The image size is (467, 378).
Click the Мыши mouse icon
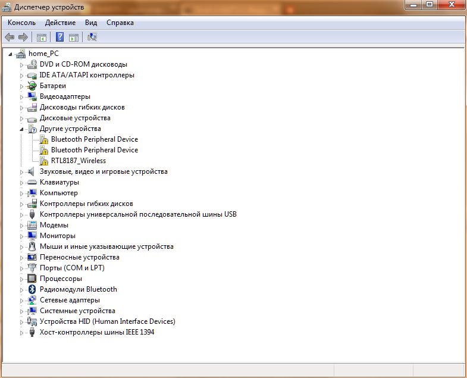pos(32,246)
